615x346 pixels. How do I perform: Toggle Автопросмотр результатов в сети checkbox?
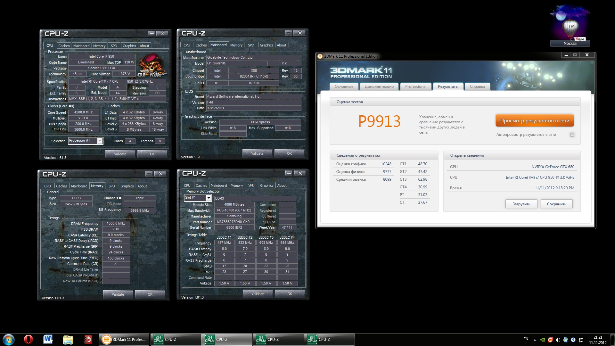(572, 135)
